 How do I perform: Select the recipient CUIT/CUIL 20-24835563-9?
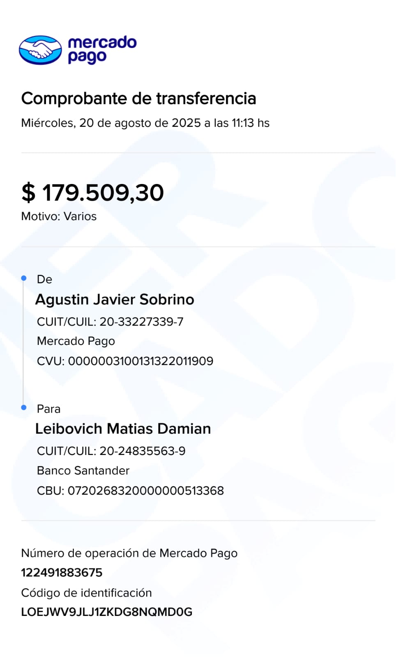(142, 451)
